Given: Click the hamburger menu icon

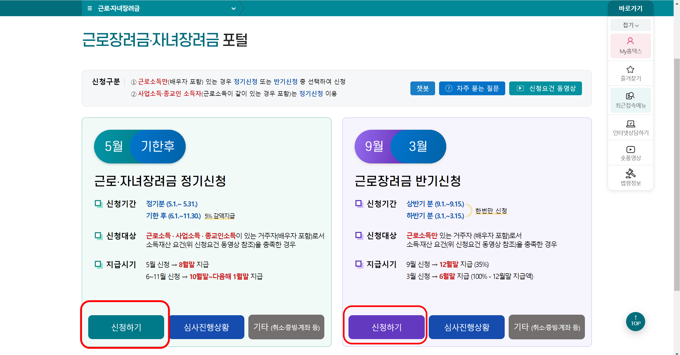Looking at the screenshot, I should tap(90, 8).
